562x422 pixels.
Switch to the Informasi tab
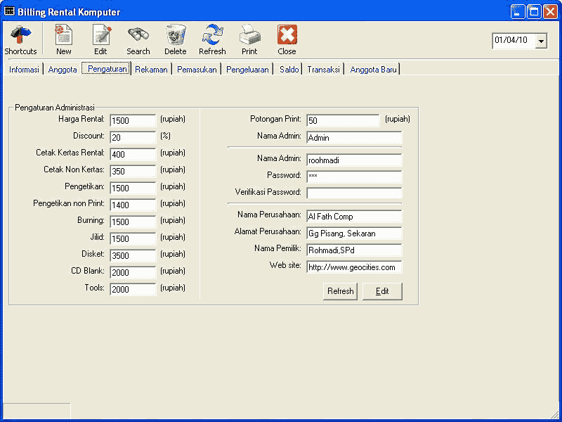point(24,69)
